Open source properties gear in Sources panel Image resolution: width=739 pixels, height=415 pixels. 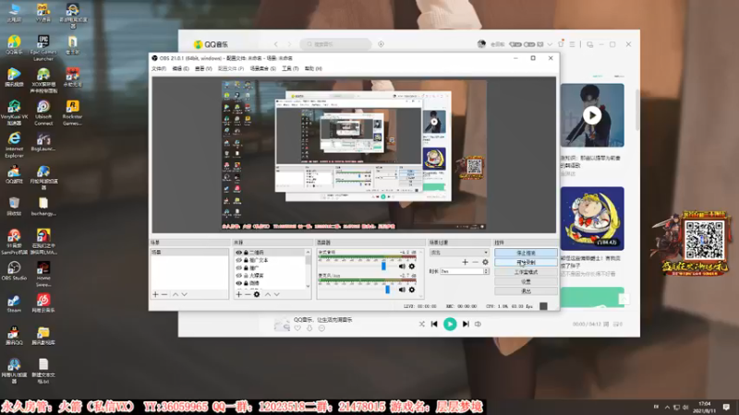257,294
